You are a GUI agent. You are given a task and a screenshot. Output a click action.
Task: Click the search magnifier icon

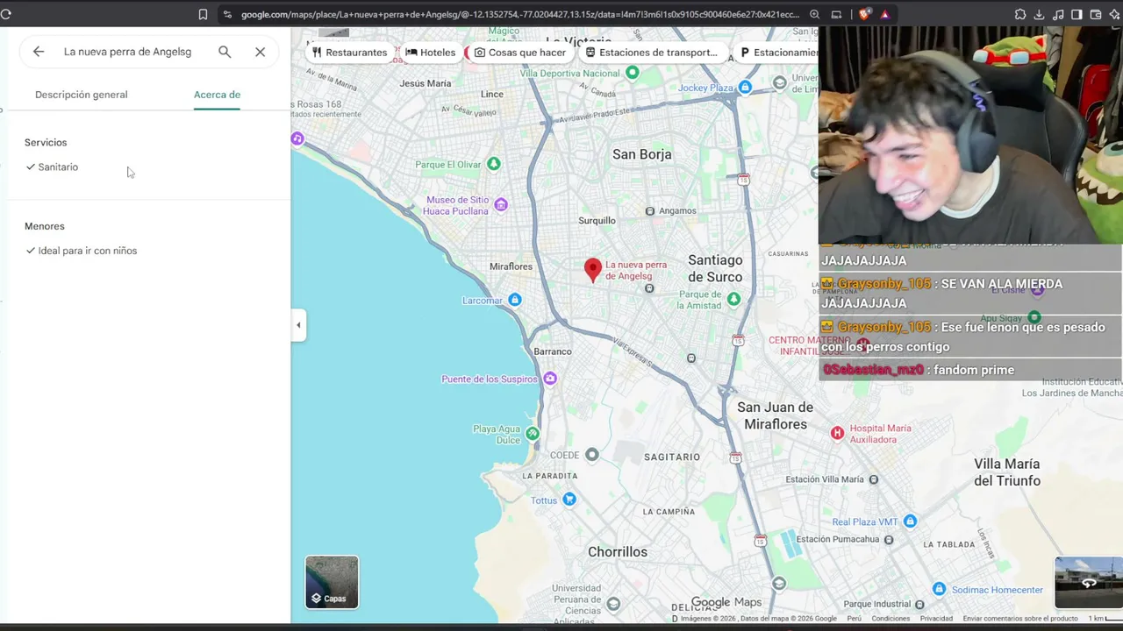coord(225,52)
